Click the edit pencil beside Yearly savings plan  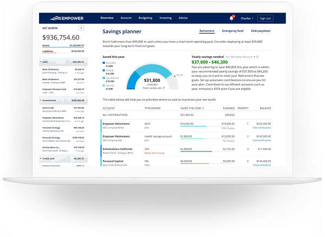coord(164,87)
